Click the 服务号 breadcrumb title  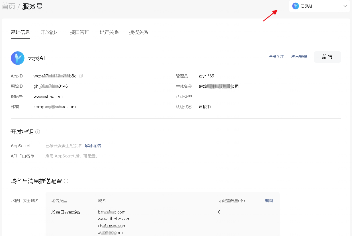32,6
